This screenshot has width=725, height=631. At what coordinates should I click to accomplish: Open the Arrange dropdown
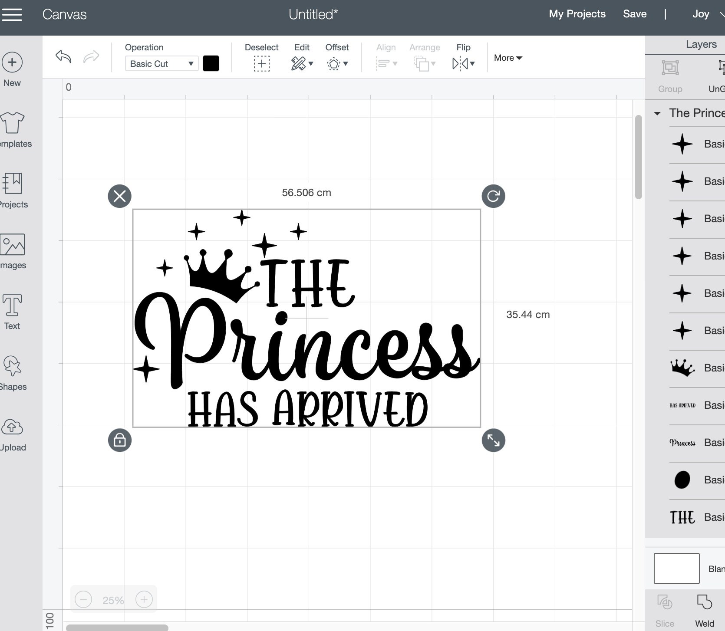coord(425,64)
